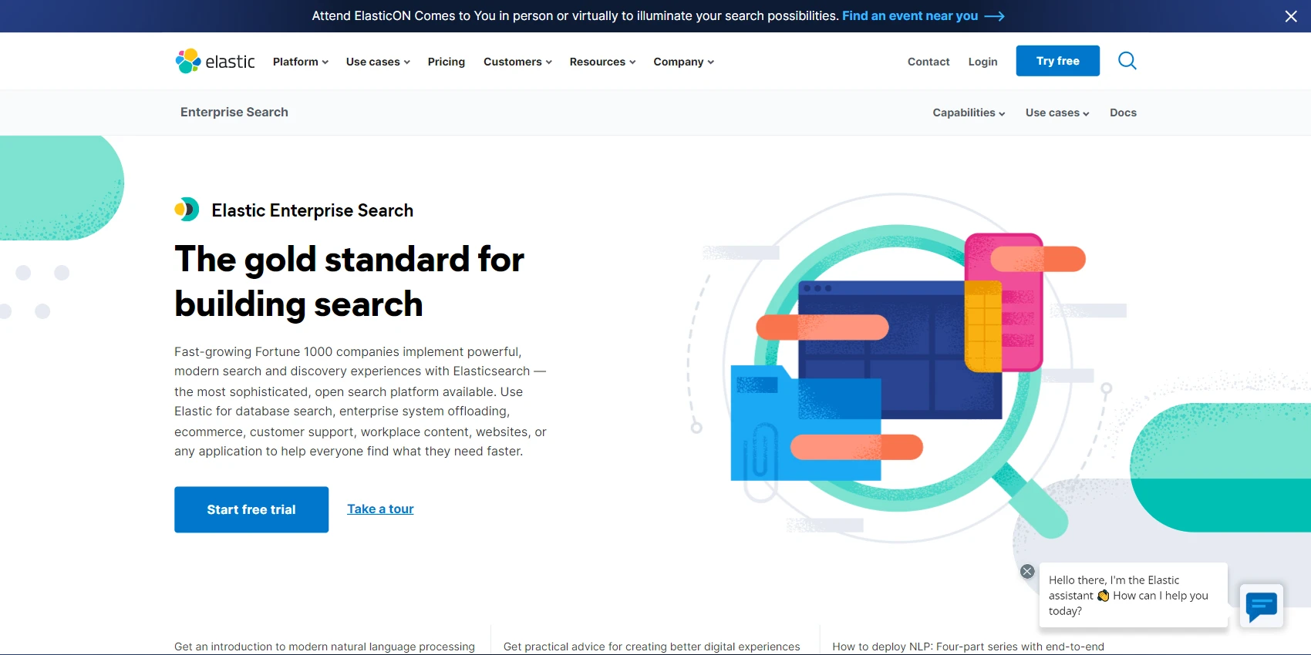The image size is (1311, 655).
Task: Open the chat widget icon
Action: [x=1262, y=606]
